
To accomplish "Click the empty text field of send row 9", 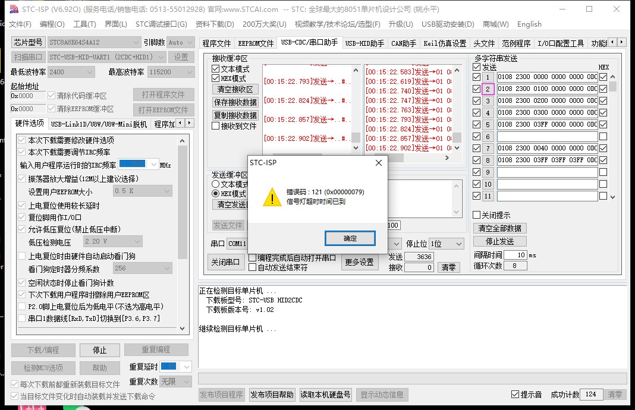I will [547, 172].
